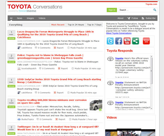Click Toyota link in Siennas recall response

point(119,58)
